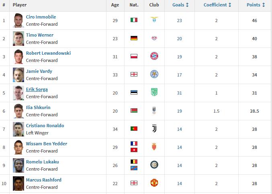Image resolution: width=272 pixels, height=194 pixels.
Task: Click Timo Werner's goals count 20
Action: click(179, 39)
